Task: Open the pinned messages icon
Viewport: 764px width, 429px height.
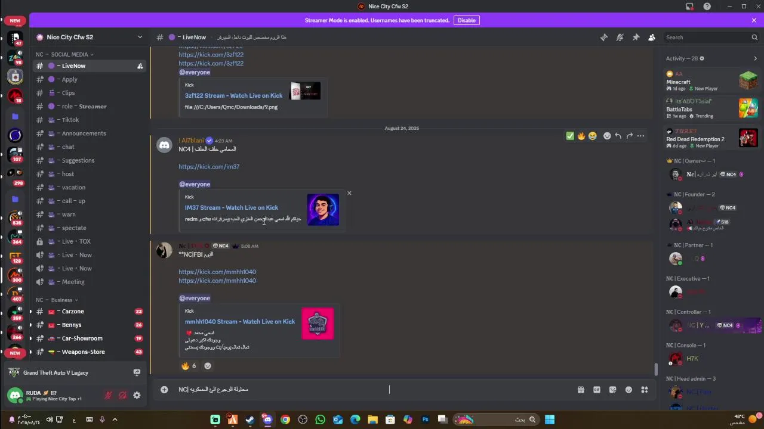Action: click(636, 37)
